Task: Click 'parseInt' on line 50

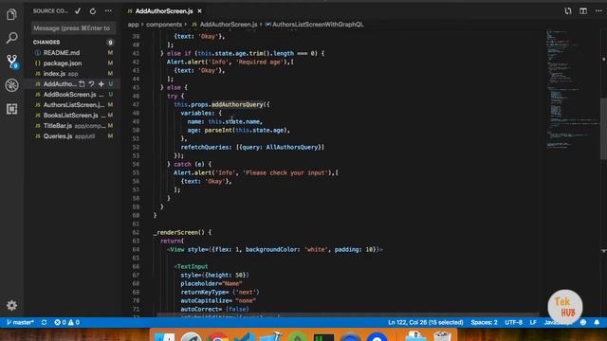Action: click(x=218, y=130)
